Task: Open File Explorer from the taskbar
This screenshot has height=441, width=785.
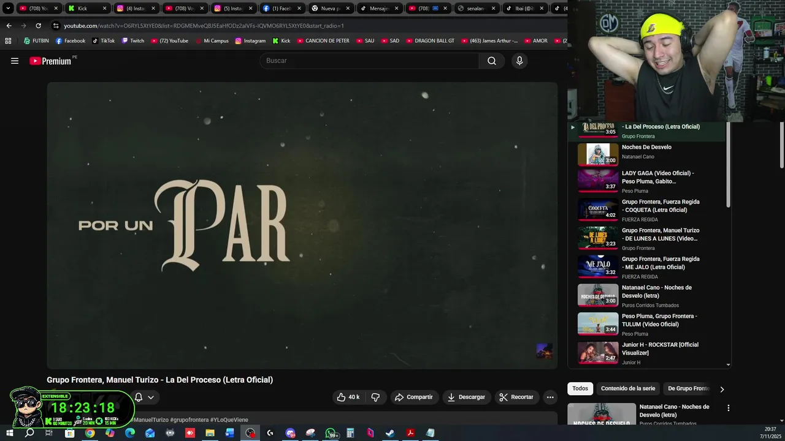Action: (210, 433)
